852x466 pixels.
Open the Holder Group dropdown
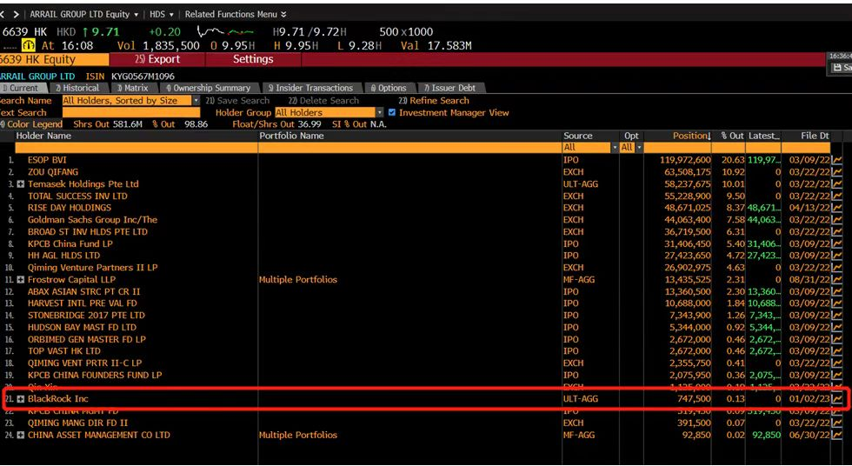click(379, 113)
